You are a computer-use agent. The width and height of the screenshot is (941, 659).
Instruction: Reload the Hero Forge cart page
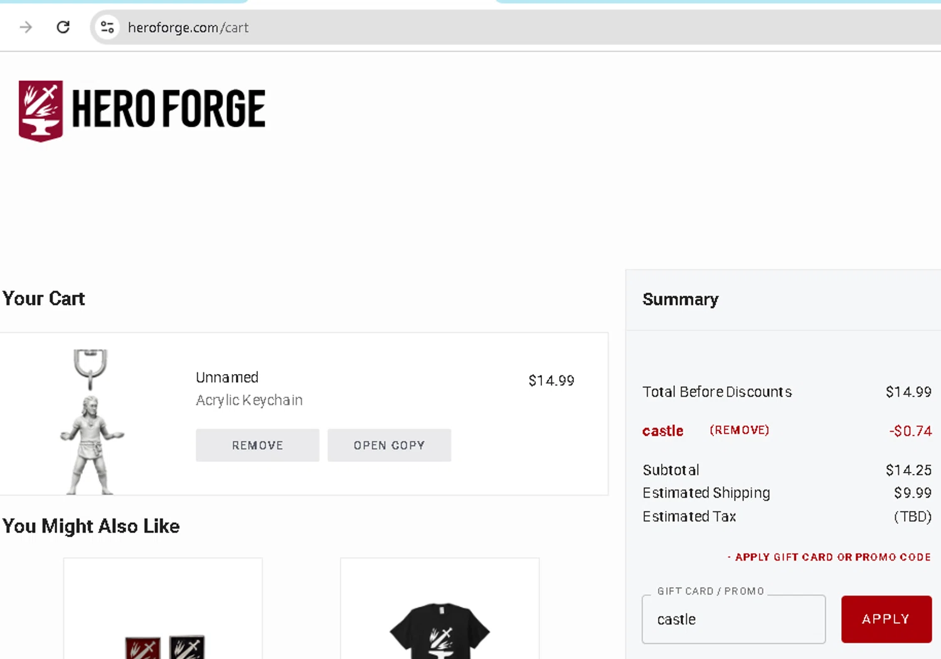pyautogui.click(x=63, y=27)
